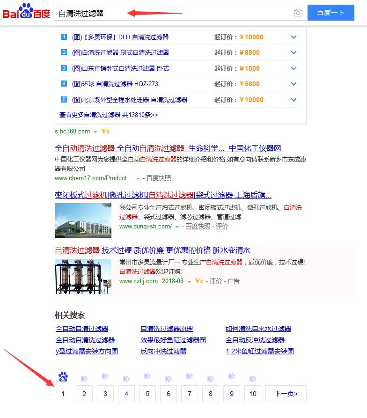Click the V3 badge beside www.czllj.com
This screenshot has width=367, height=418.
(x=199, y=281)
